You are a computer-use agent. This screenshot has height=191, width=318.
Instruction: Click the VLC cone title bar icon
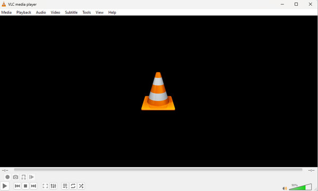tap(4, 4)
